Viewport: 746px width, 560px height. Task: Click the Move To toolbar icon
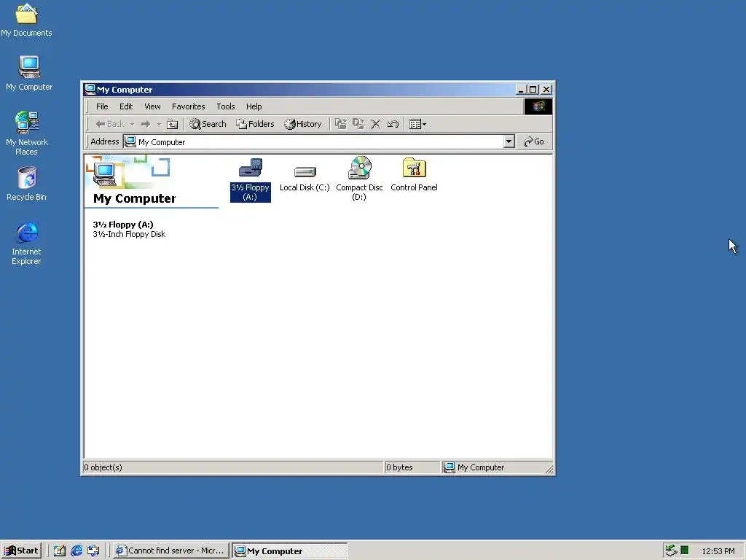[x=341, y=124]
